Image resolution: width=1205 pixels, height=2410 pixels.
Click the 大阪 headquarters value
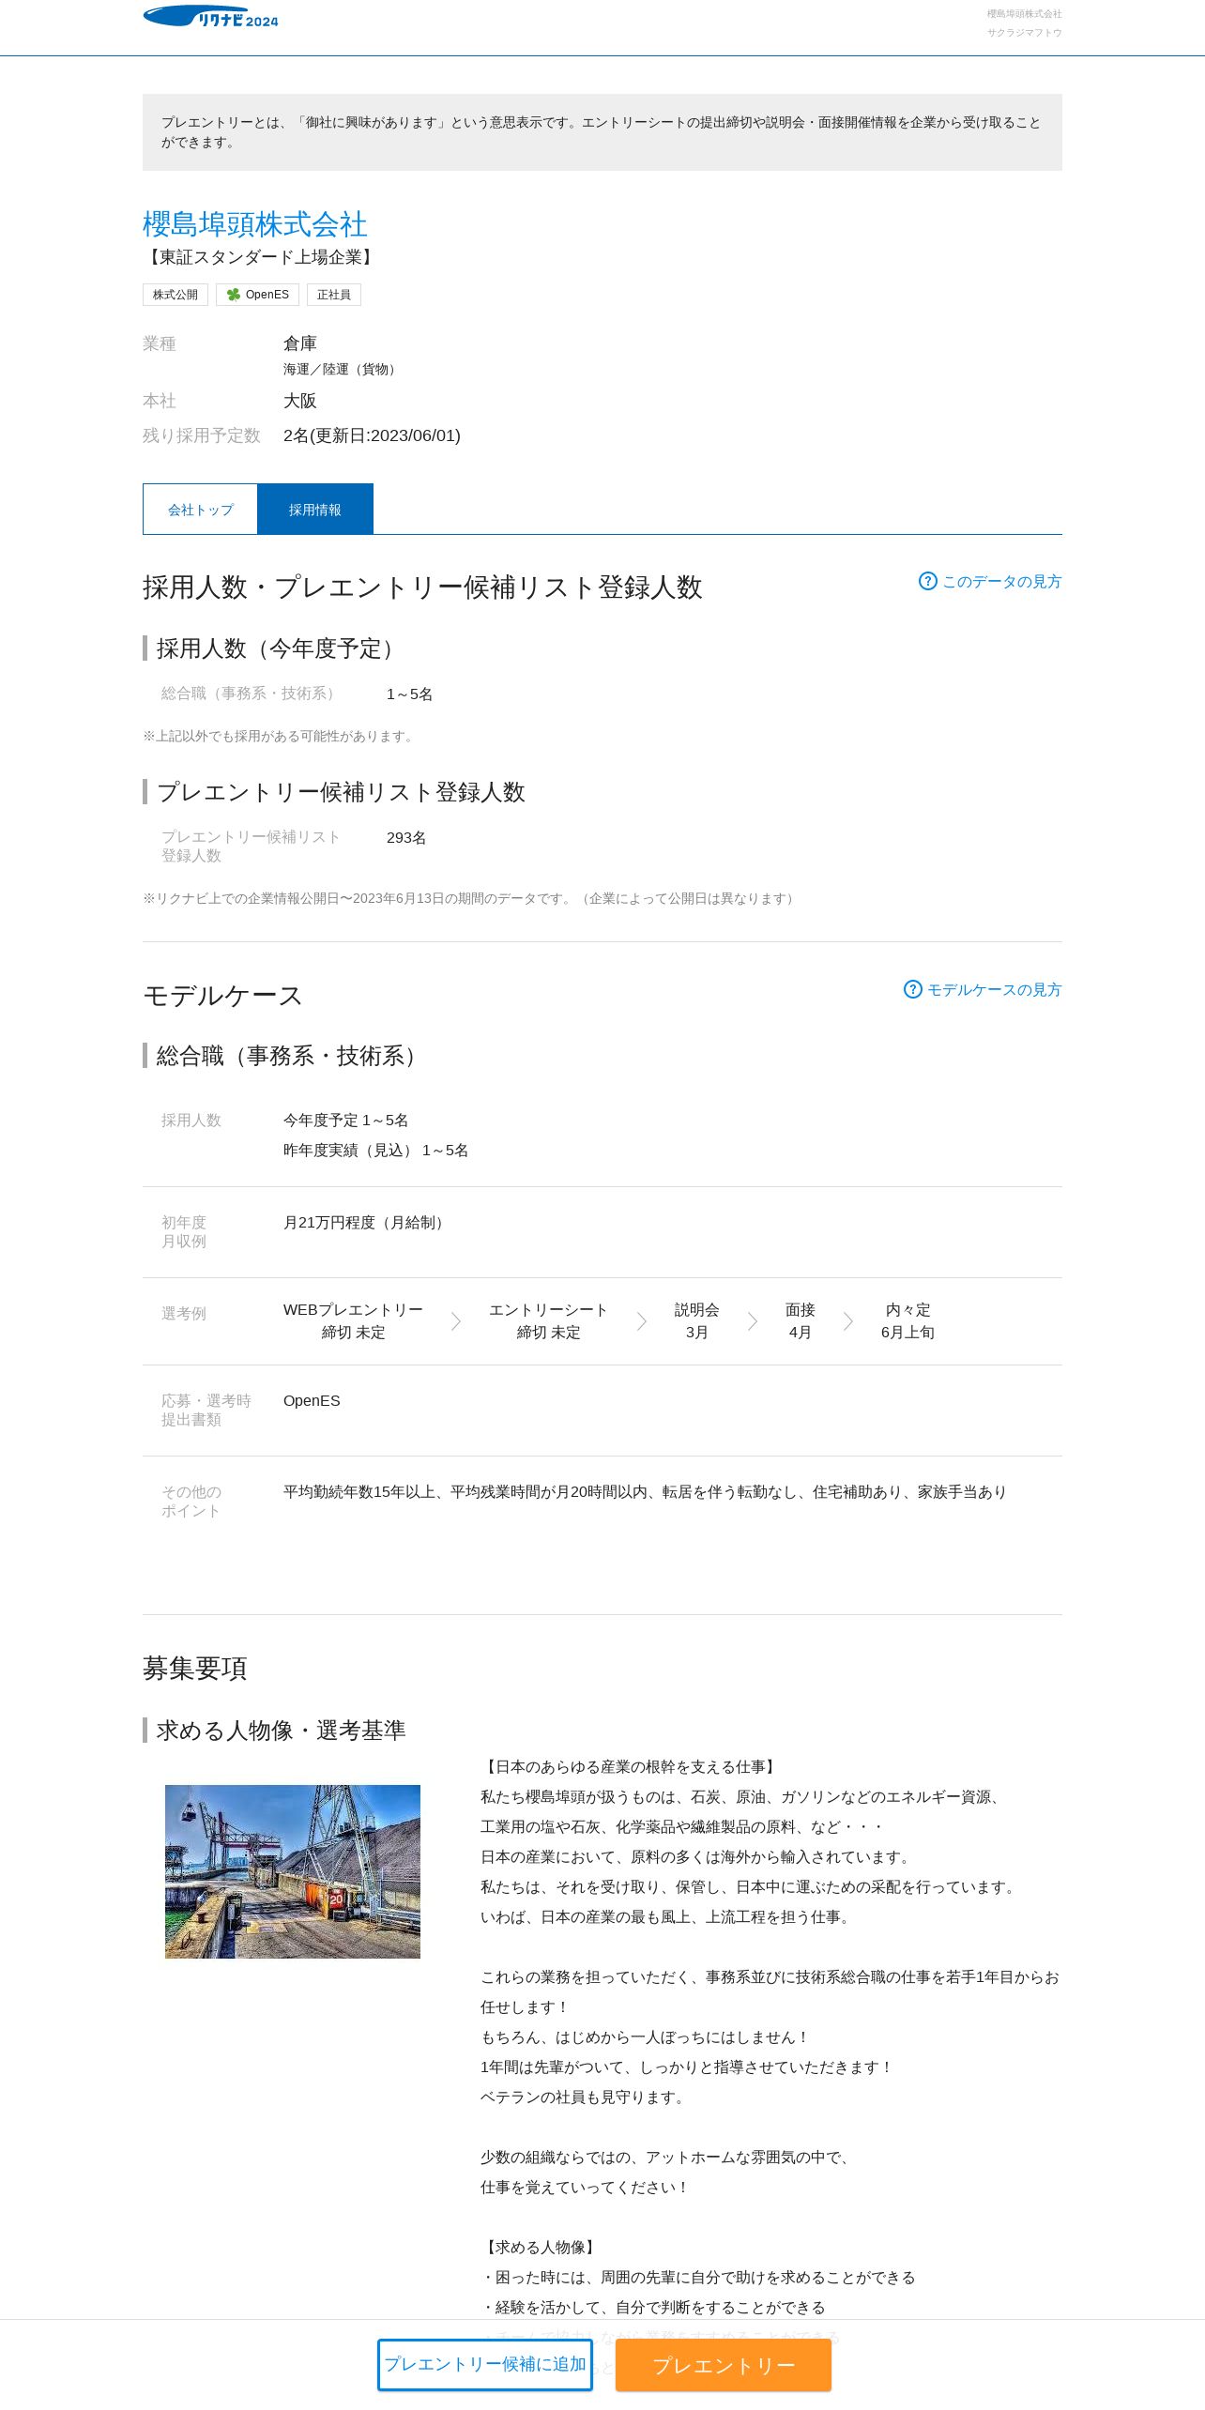coord(300,401)
